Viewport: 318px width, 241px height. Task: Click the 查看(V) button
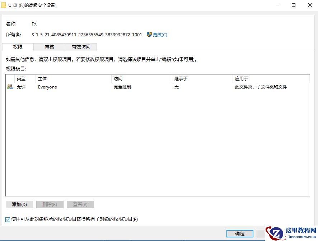80,204
